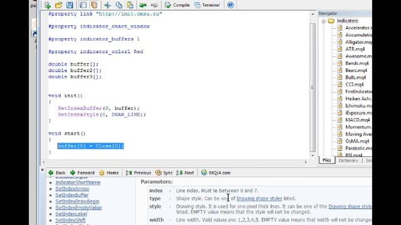Click the Open folder toolbar icon
The image size is (401, 225).
tap(58, 5)
